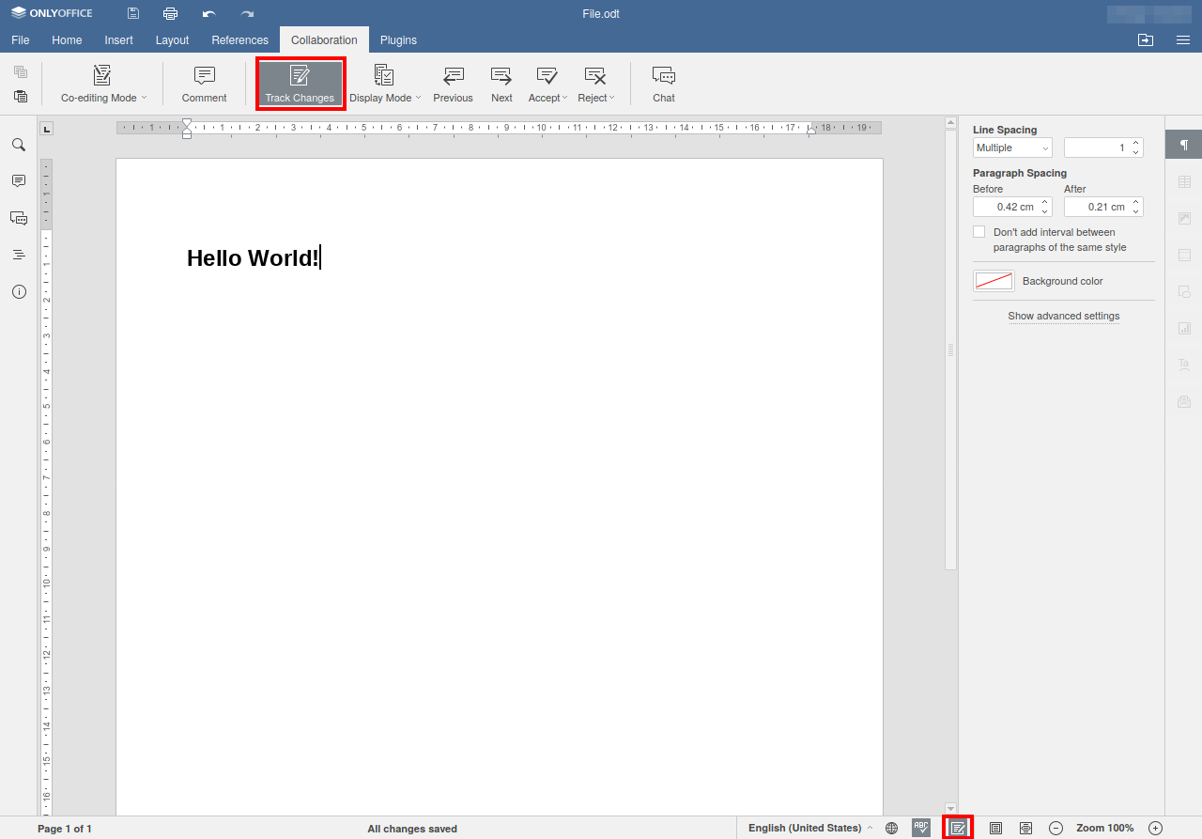The image size is (1202, 839).
Task: Toggle the Track Changes button
Action: click(x=300, y=84)
